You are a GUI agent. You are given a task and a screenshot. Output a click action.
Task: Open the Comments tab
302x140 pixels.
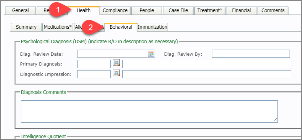(x=273, y=10)
